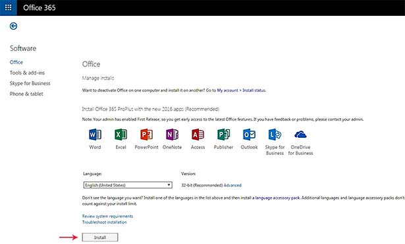Select Office in the Software sidebar

pos(16,62)
